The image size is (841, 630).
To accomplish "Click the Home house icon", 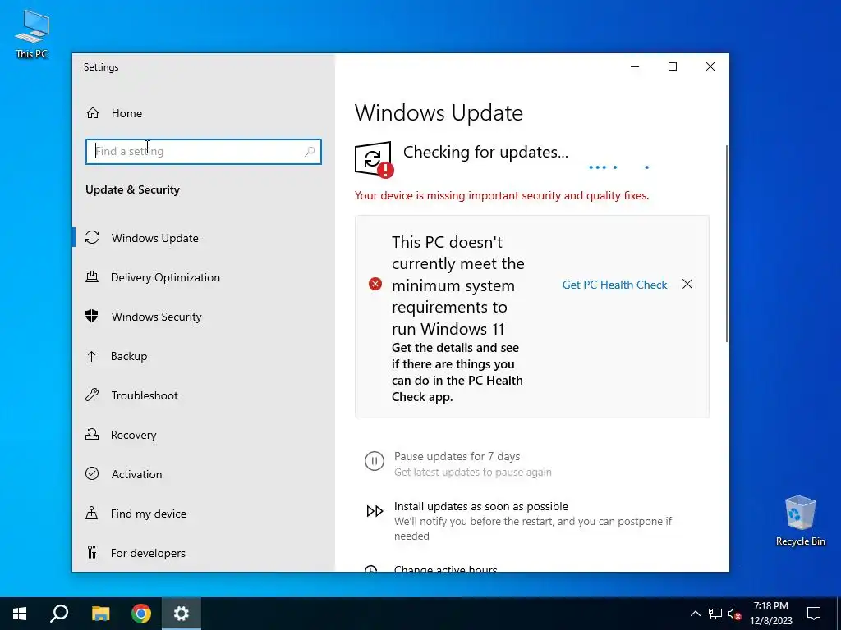I will coord(93,113).
